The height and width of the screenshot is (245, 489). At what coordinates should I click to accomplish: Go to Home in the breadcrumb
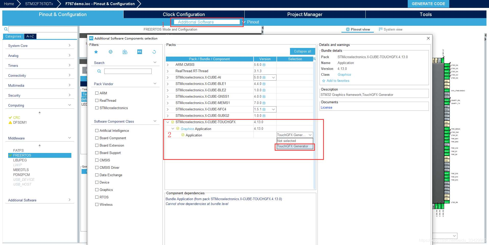pos(9,4)
